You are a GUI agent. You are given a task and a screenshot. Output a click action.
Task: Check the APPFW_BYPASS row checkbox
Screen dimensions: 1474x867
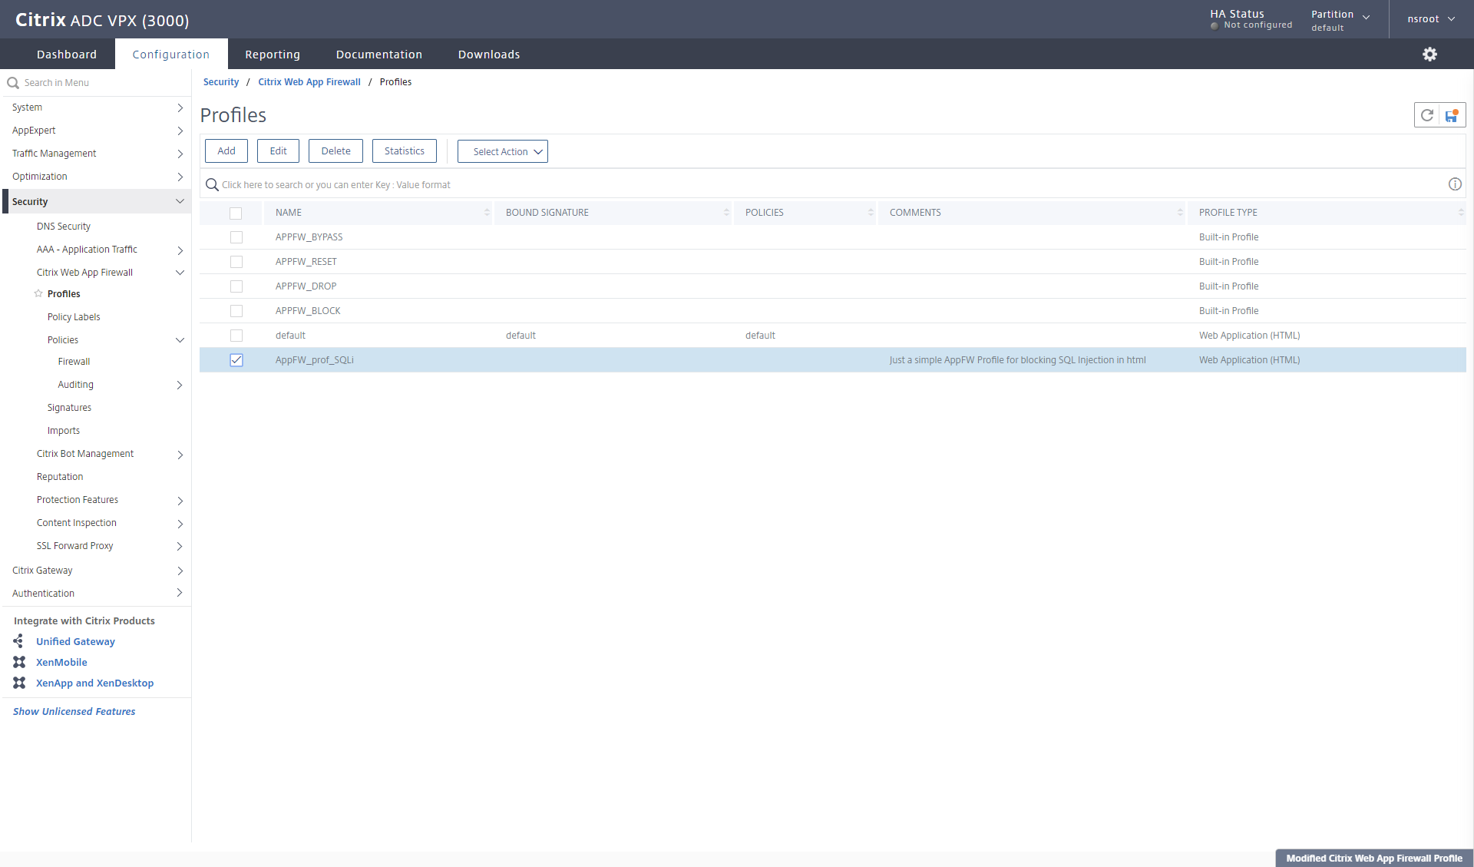(236, 237)
